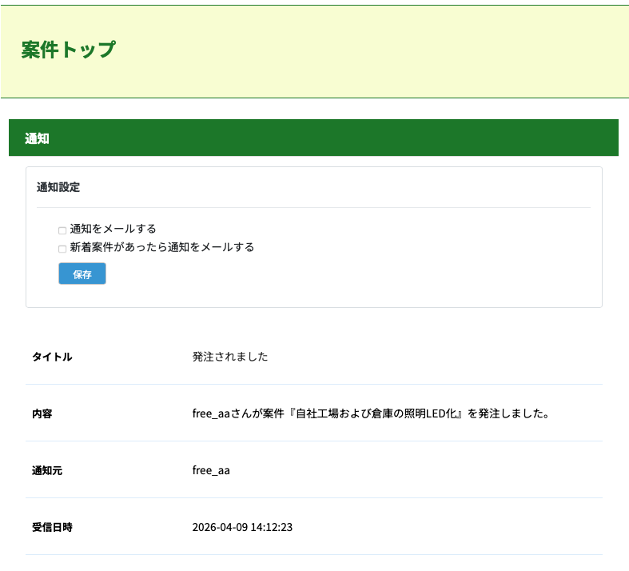
Task: Open the sender free_aa in 通知元 row
Action: coord(211,470)
